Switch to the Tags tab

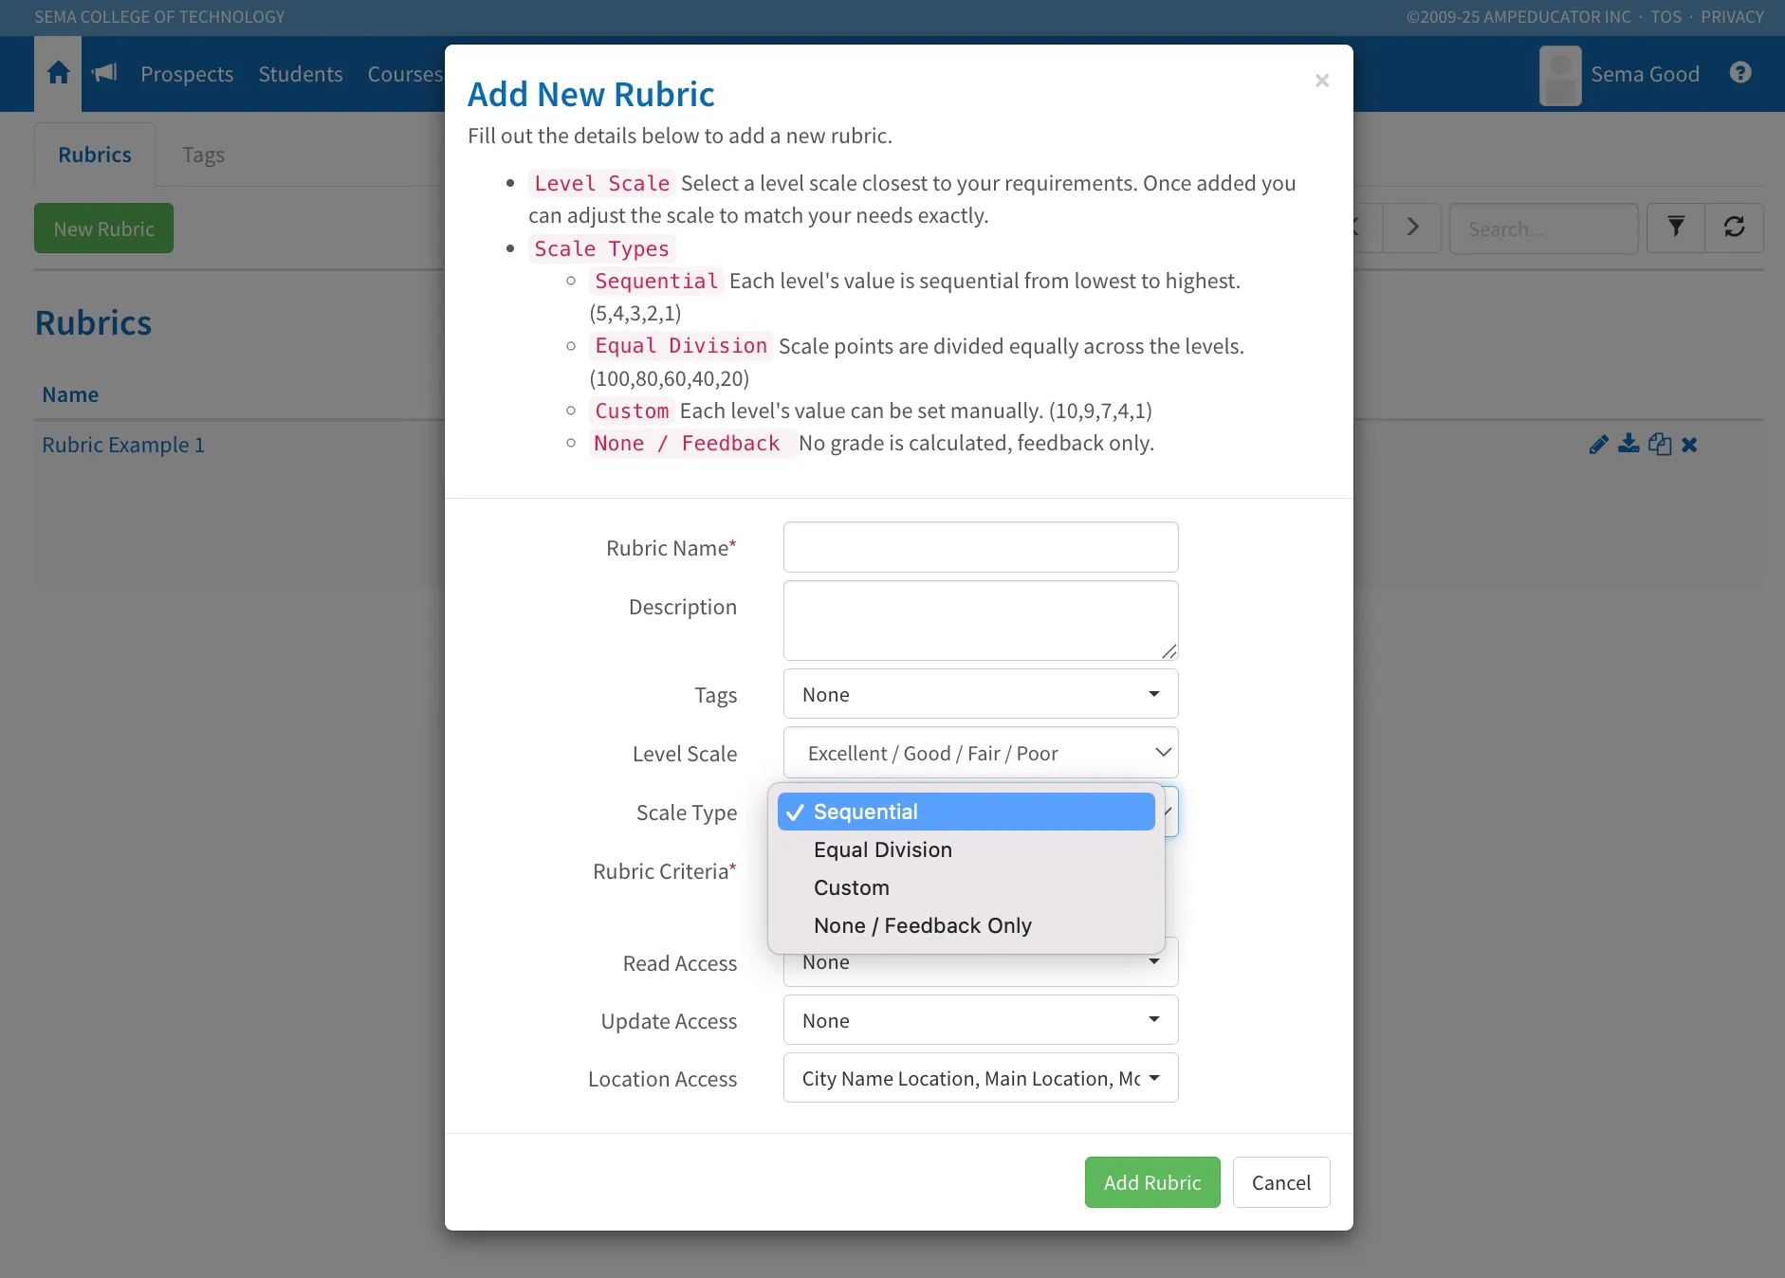pos(203,155)
